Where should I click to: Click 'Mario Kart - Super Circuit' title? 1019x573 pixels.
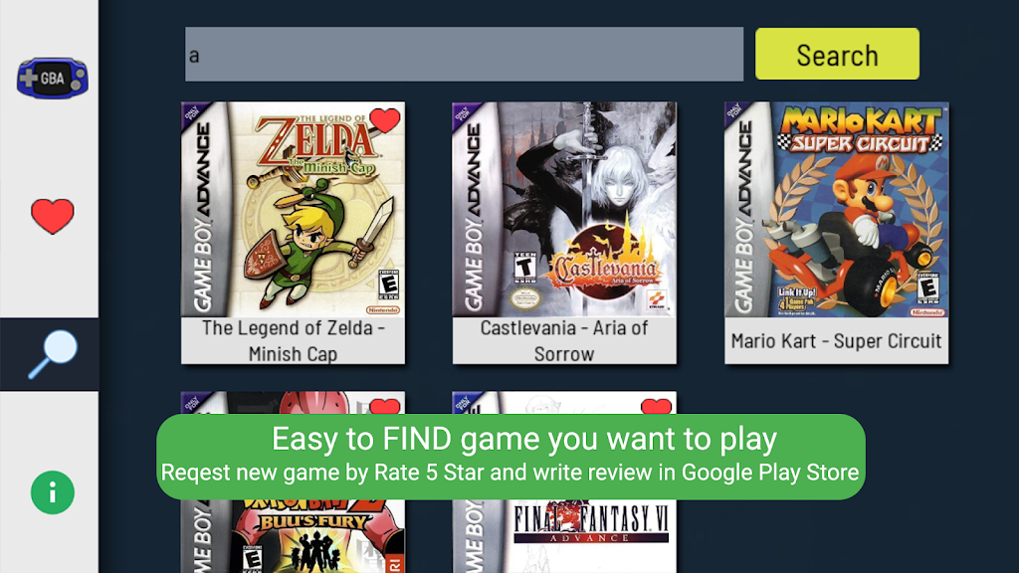point(836,340)
